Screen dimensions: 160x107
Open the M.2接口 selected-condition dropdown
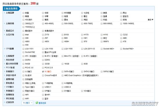27,103
